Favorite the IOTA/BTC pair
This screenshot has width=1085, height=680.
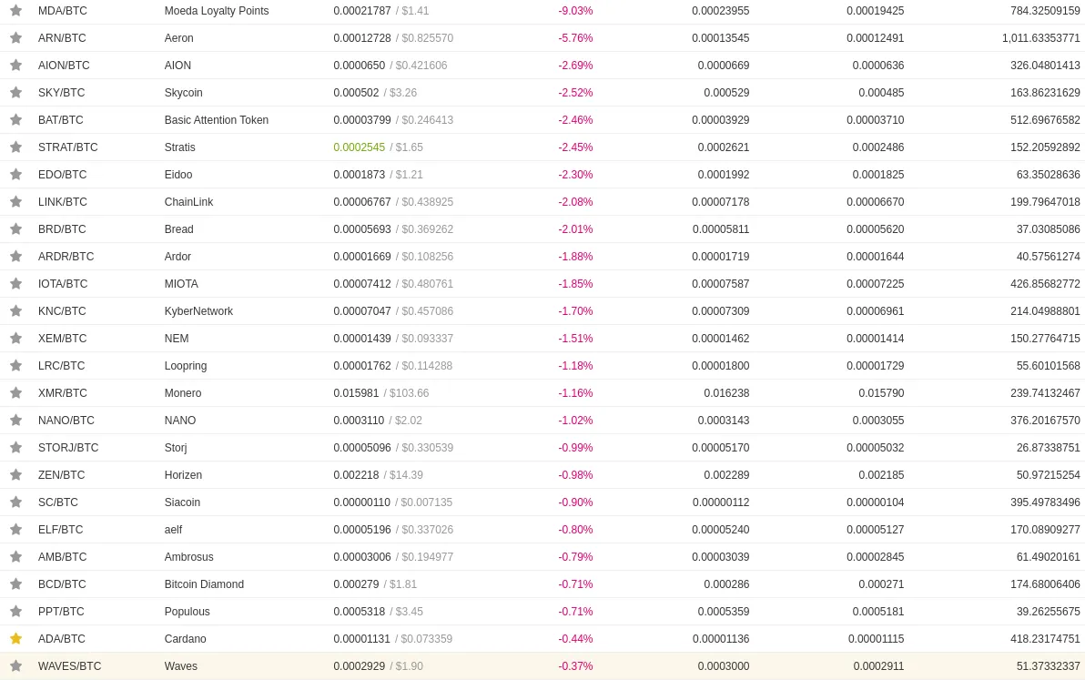15,284
